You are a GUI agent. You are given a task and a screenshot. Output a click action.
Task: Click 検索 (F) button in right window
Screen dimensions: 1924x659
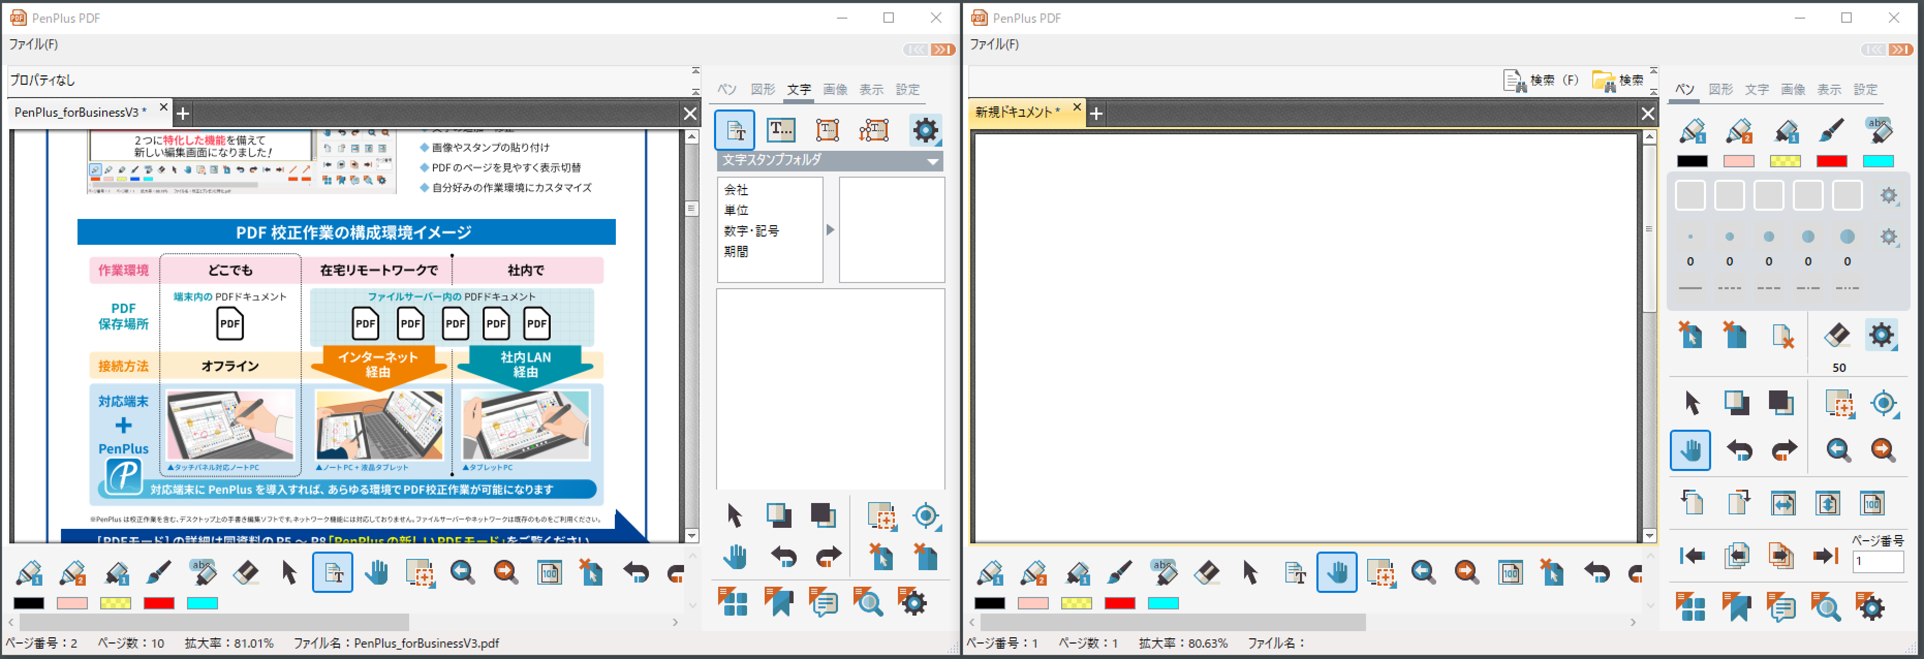coord(1541,81)
